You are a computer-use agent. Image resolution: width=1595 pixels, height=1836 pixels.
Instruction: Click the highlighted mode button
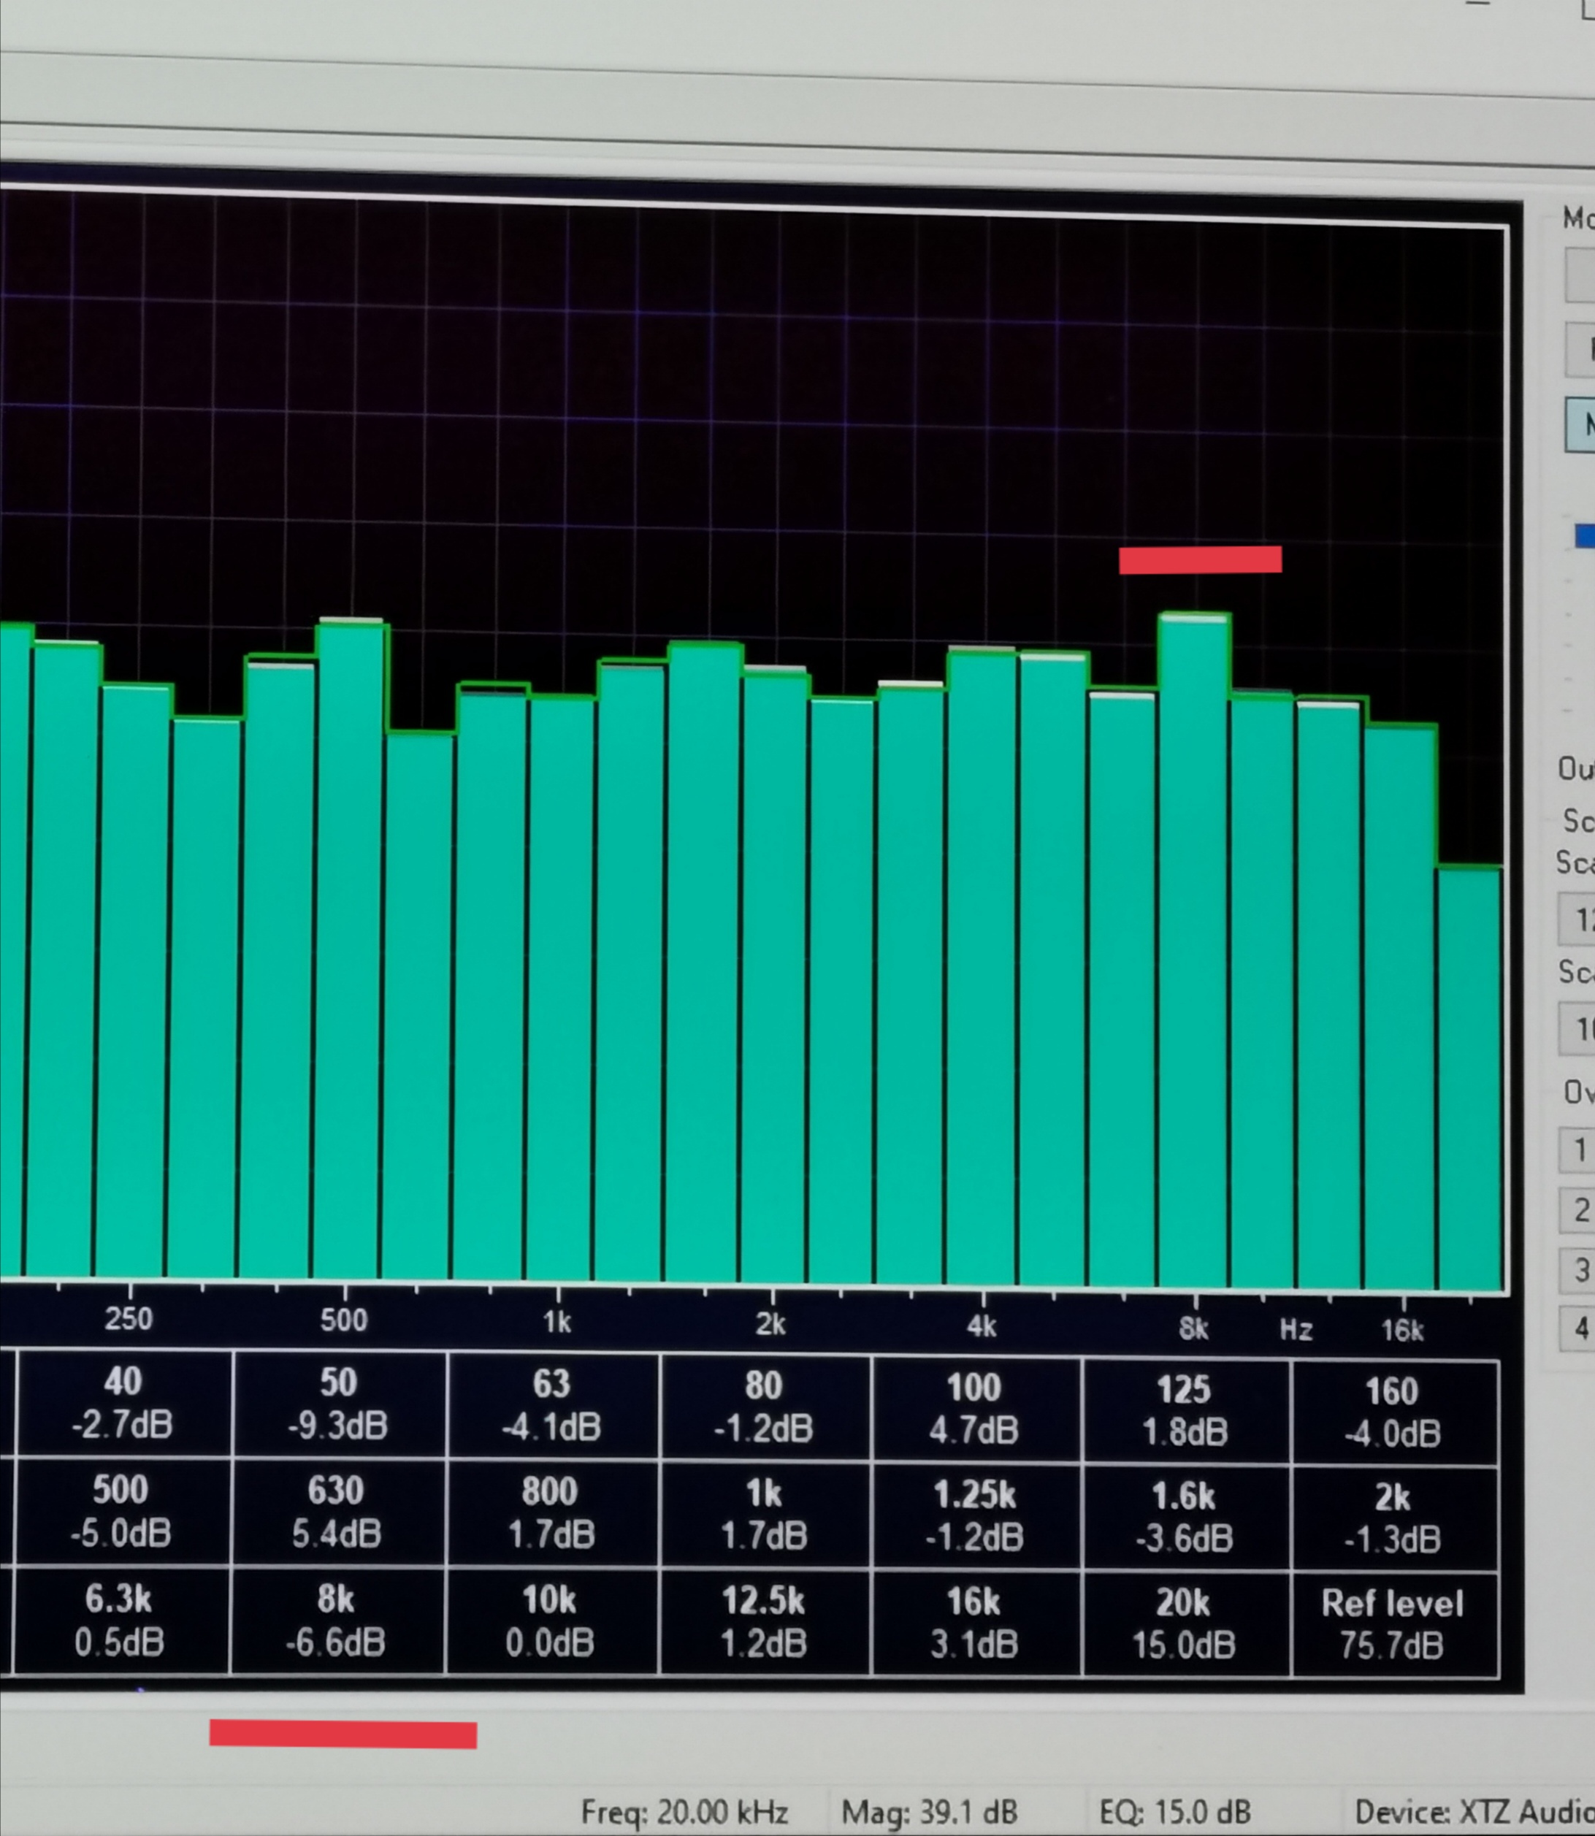[1580, 425]
